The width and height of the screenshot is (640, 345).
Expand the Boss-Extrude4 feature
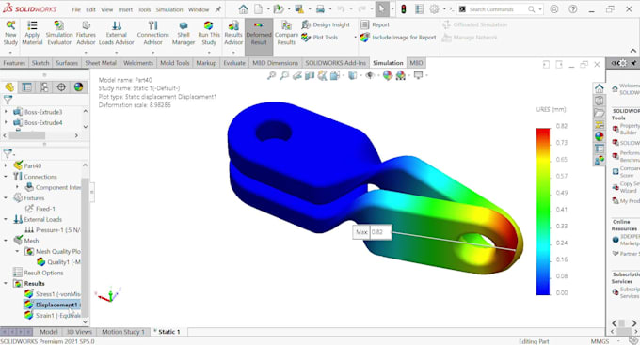[x=6, y=122]
